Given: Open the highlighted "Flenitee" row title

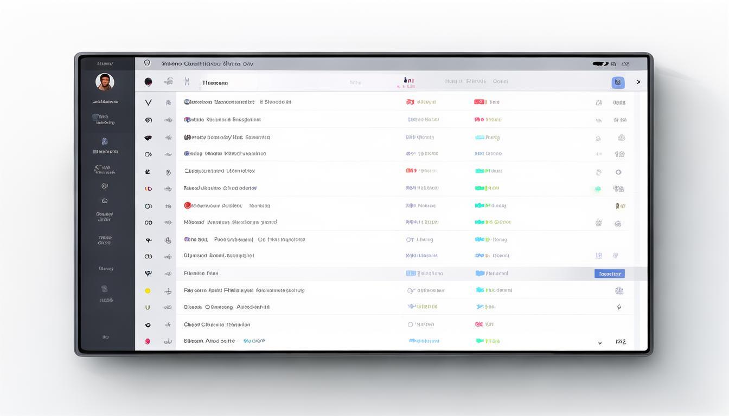Looking at the screenshot, I should click(x=201, y=274).
